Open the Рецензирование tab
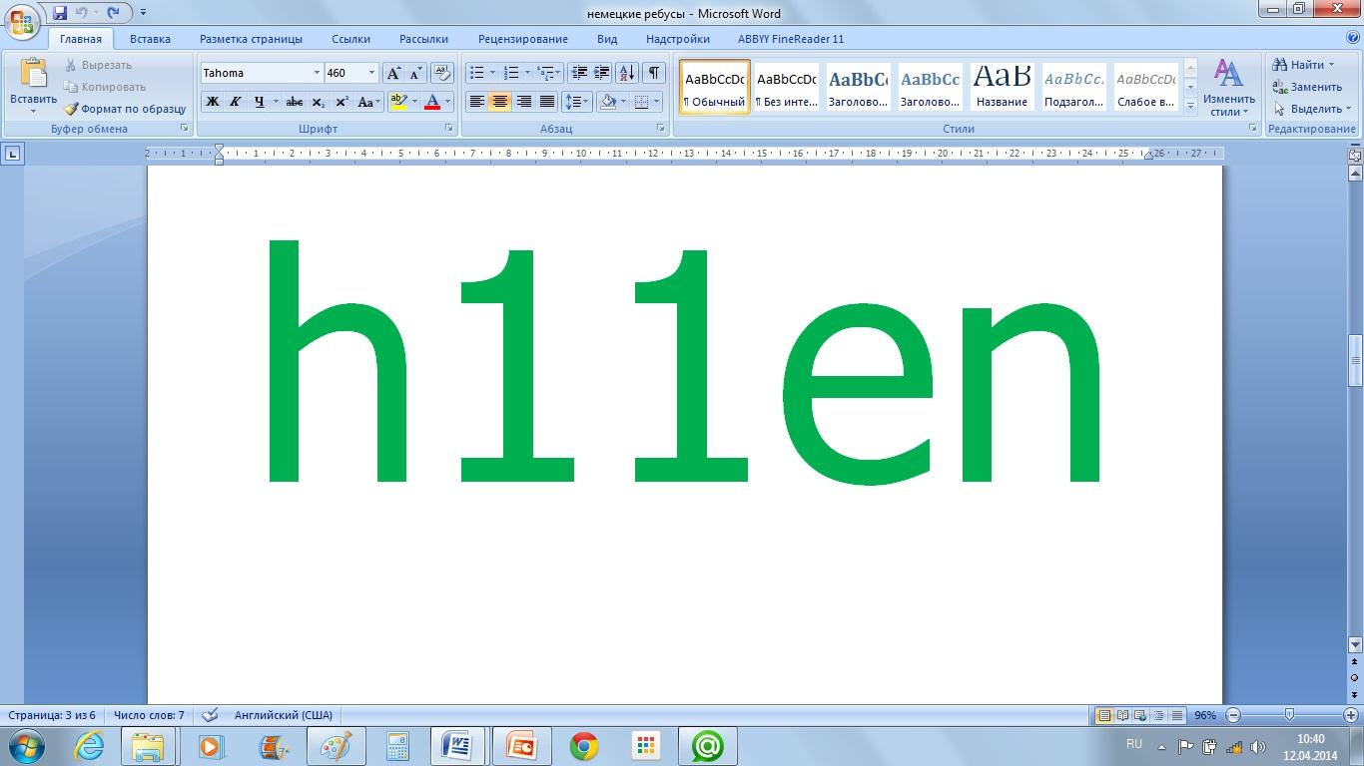The height and width of the screenshot is (766, 1364). tap(522, 39)
